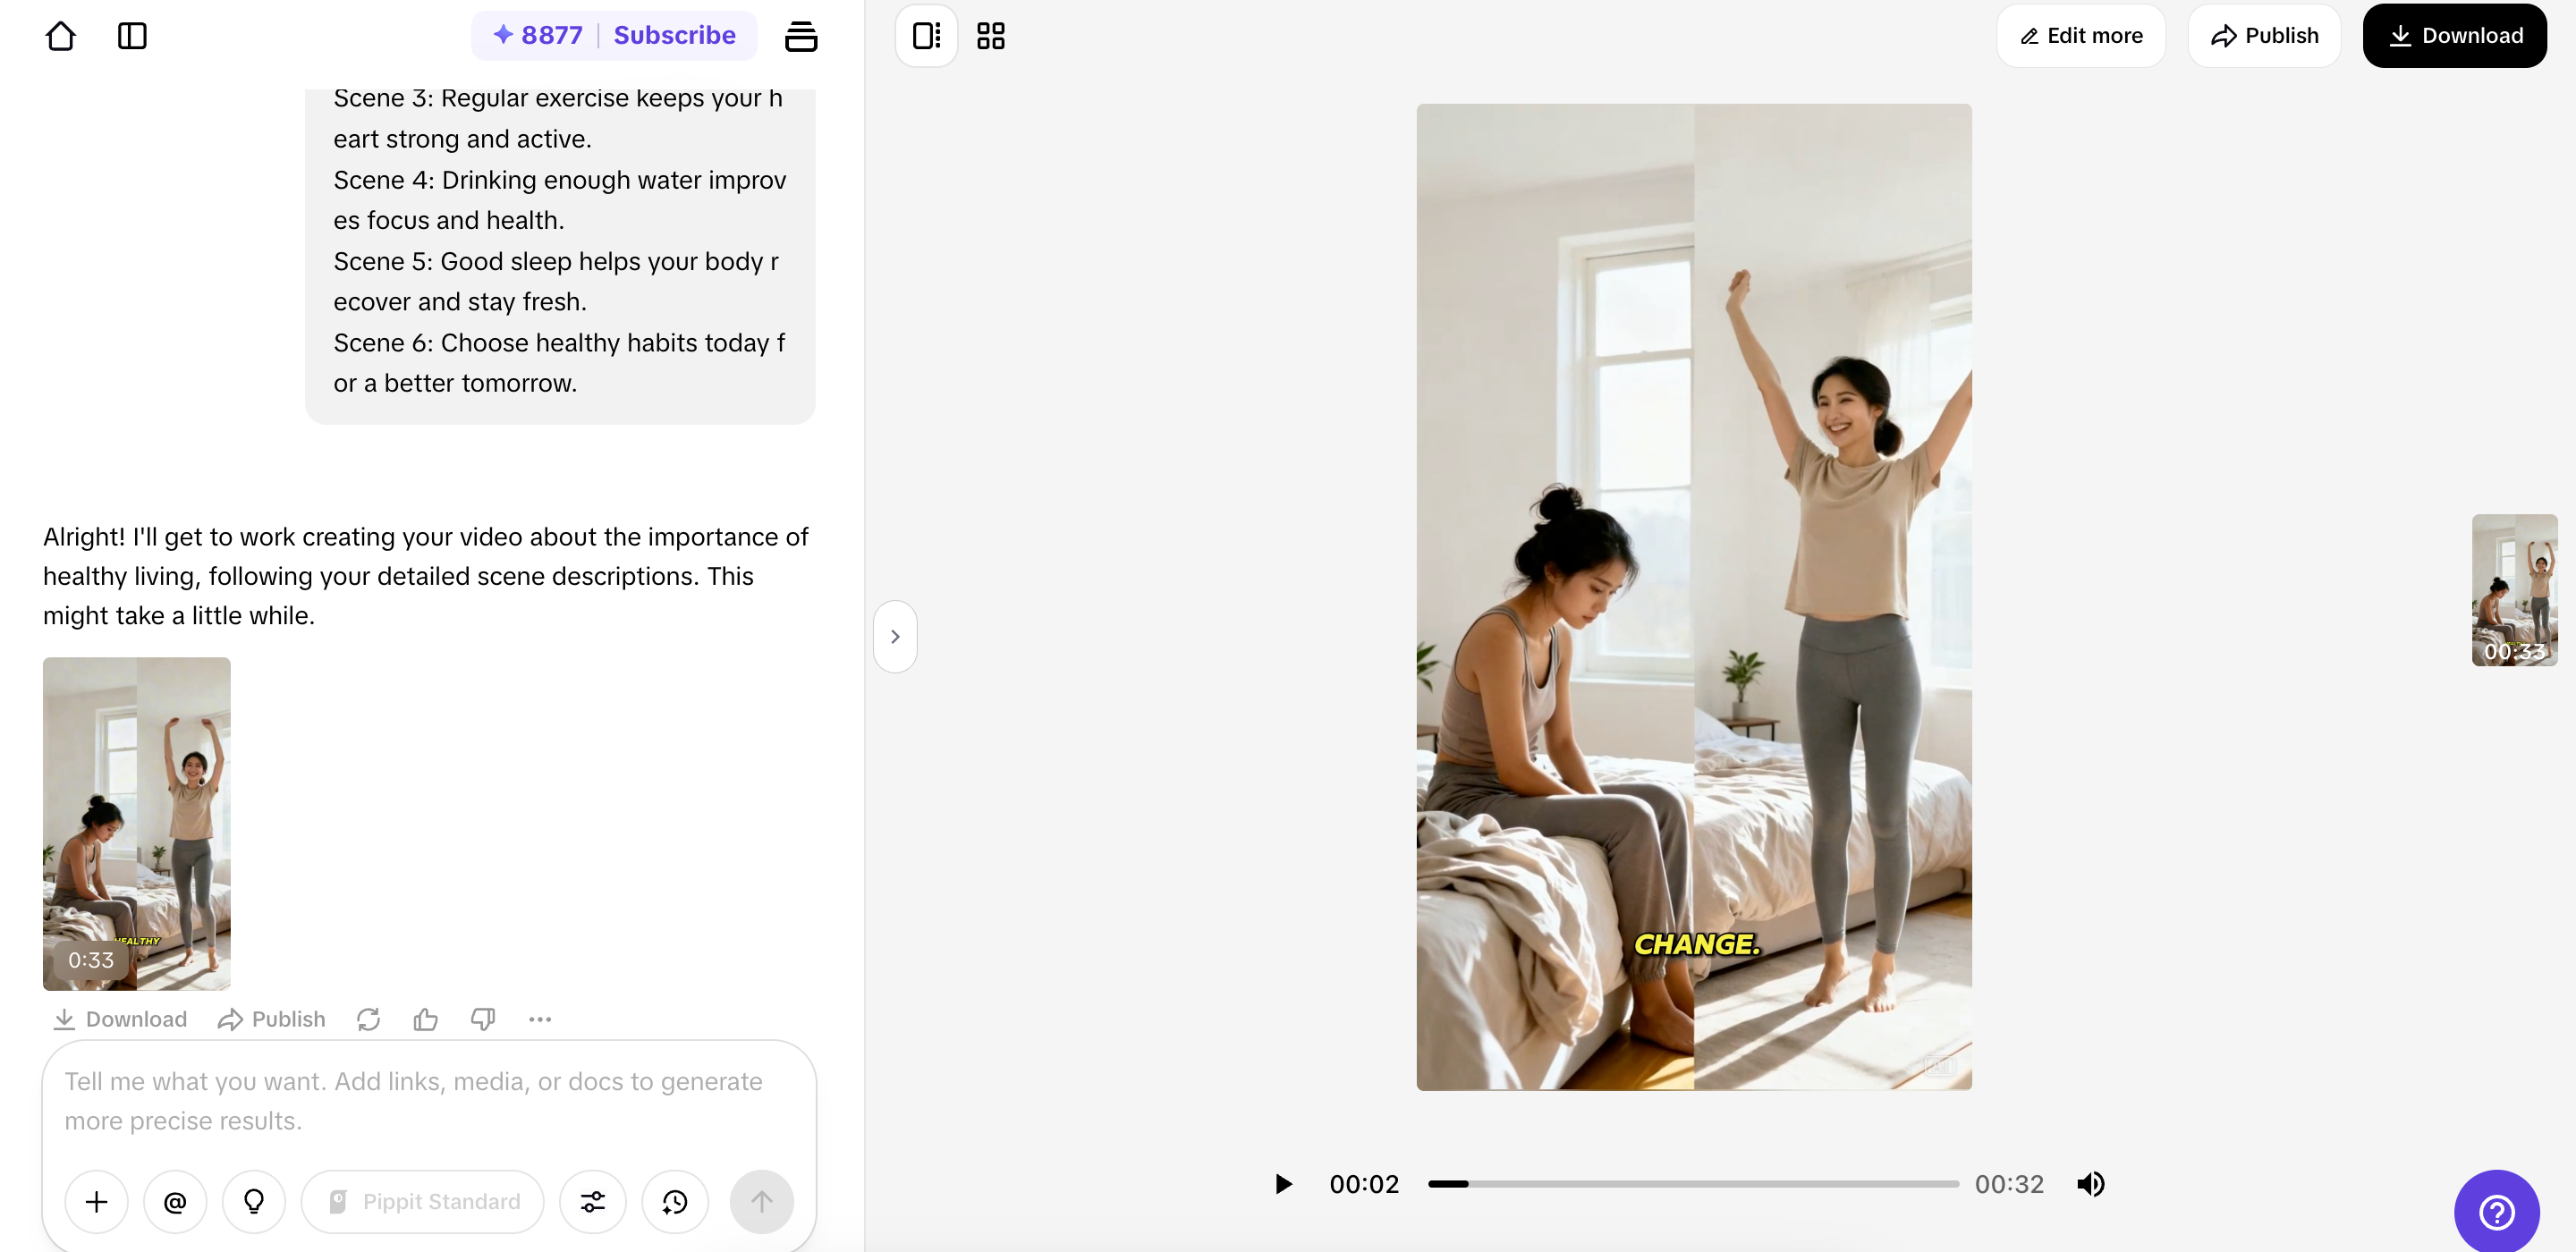
Task: Click the video progress bar
Action: click(x=1692, y=1184)
